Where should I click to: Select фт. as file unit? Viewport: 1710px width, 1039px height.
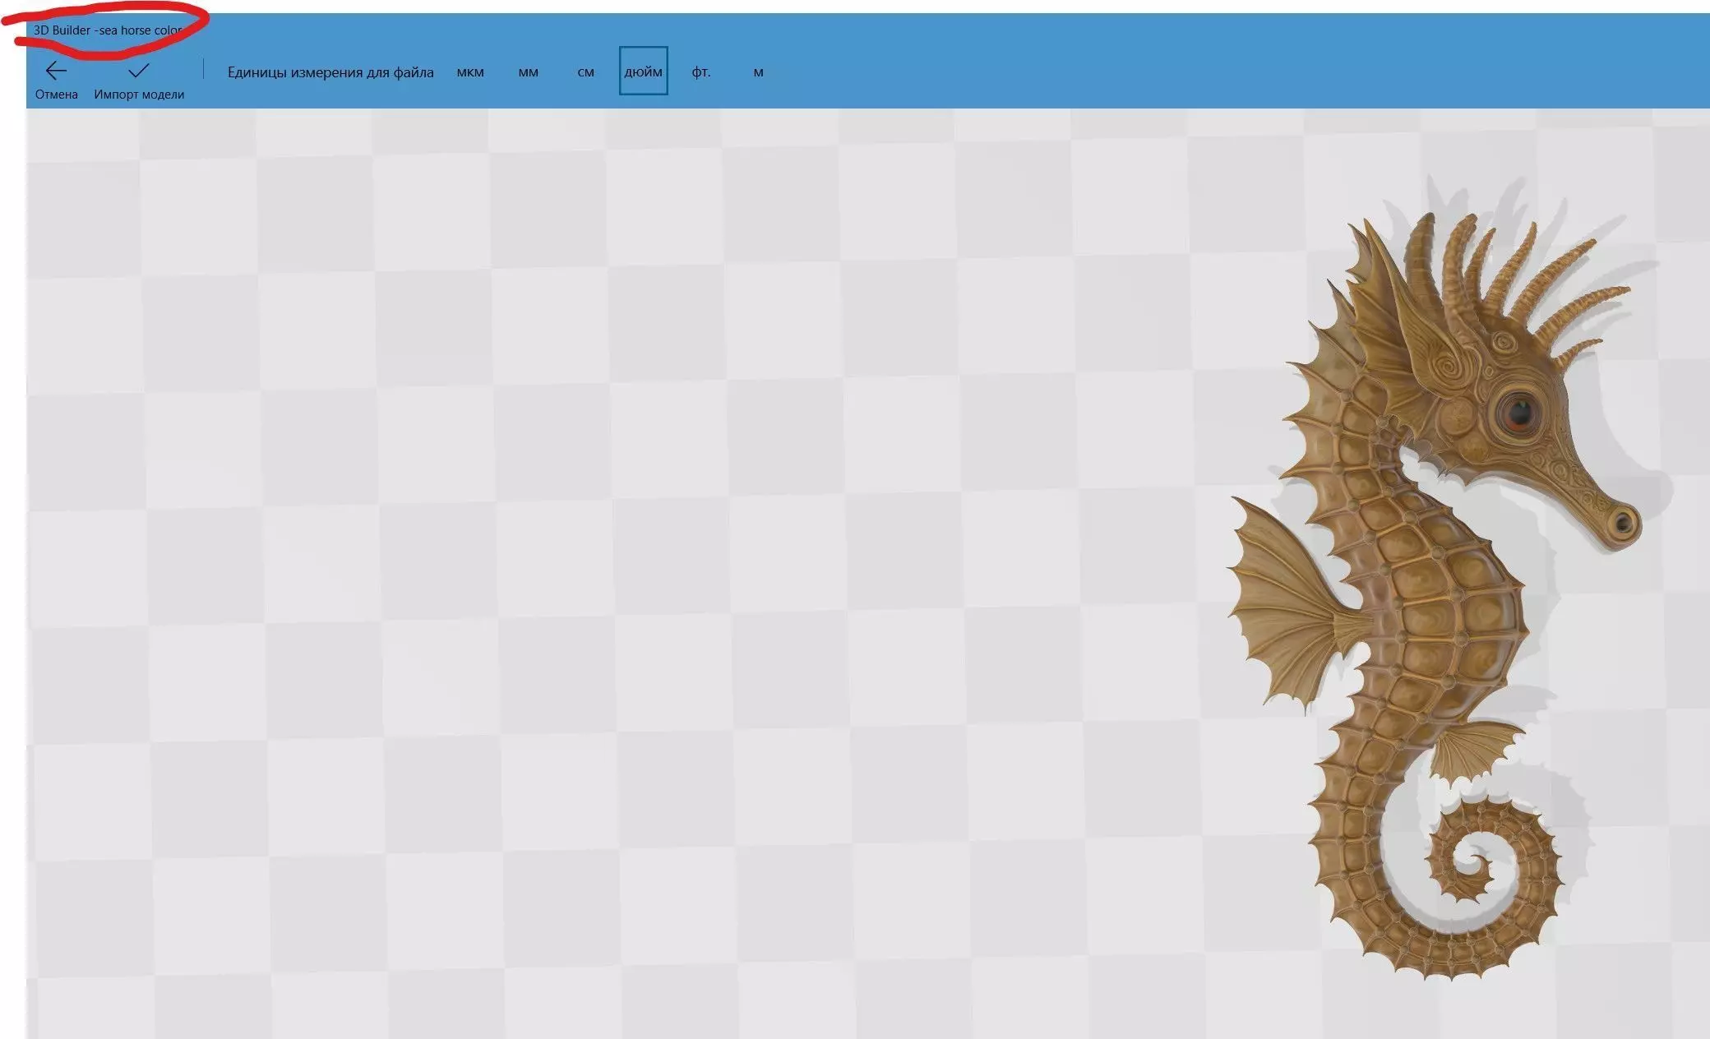(x=700, y=72)
